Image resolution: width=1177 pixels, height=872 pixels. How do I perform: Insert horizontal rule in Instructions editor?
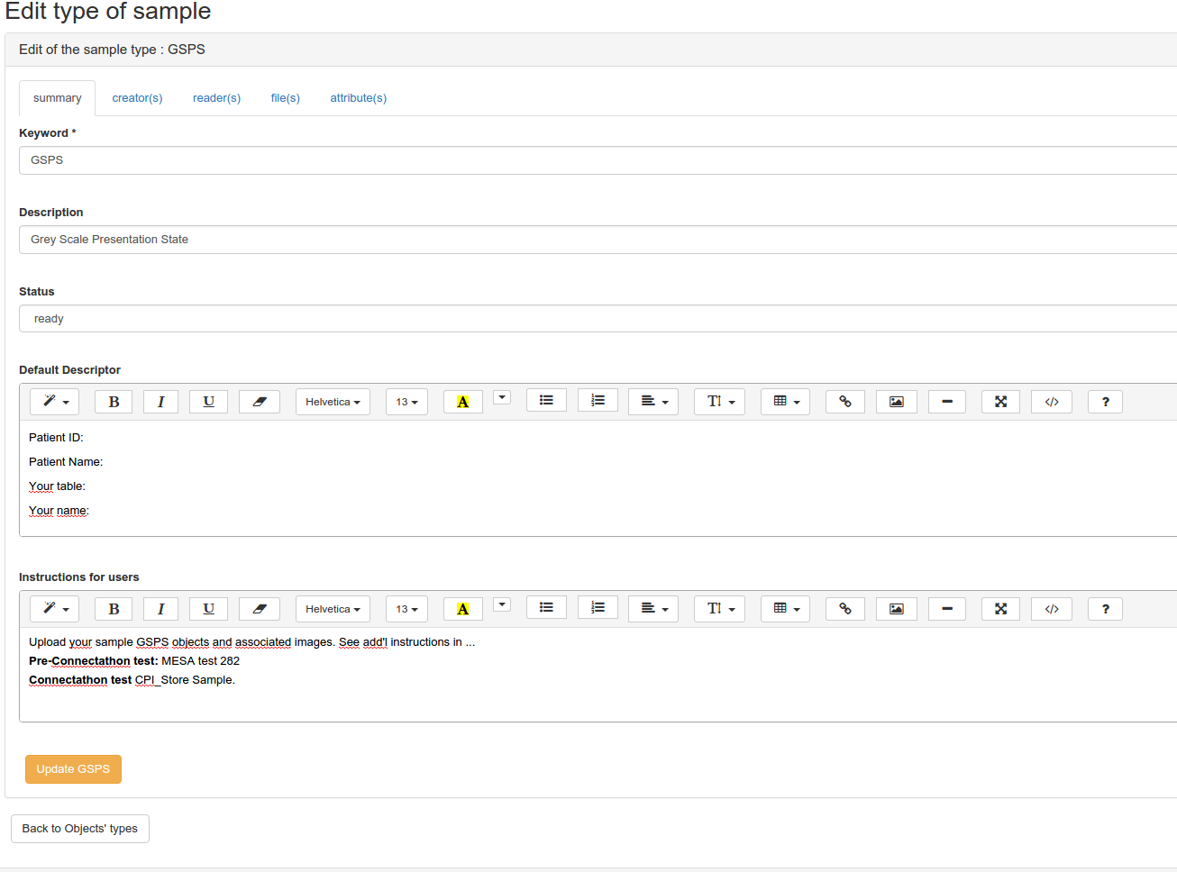click(946, 609)
